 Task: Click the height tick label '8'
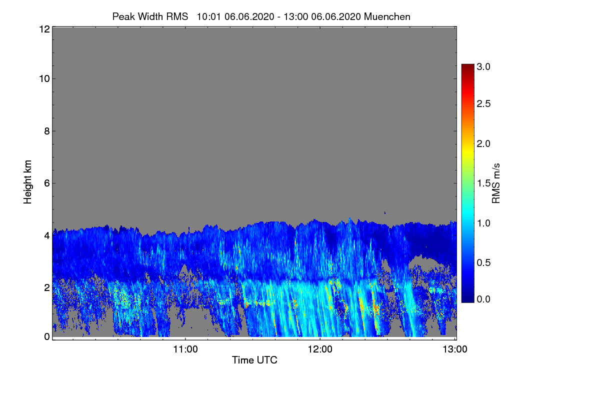click(x=46, y=131)
